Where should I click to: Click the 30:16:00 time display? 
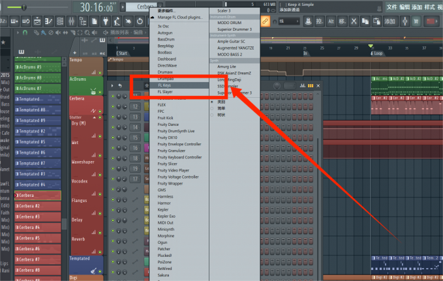96,7
